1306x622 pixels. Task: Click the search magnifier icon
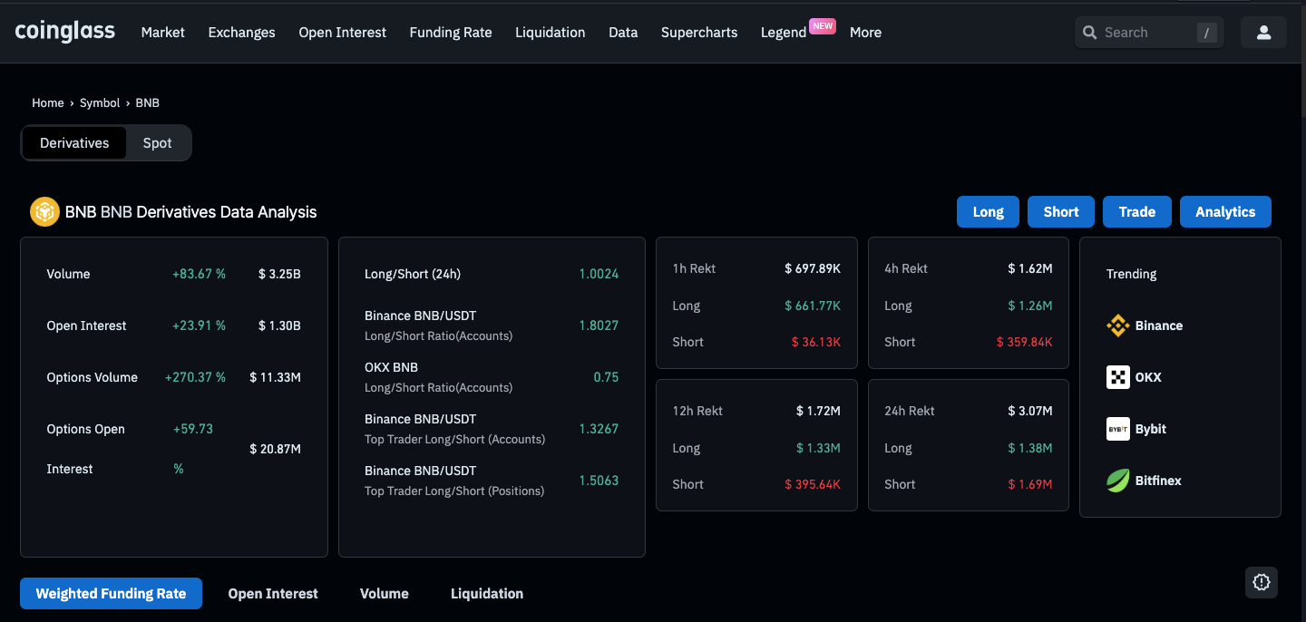1090,33
